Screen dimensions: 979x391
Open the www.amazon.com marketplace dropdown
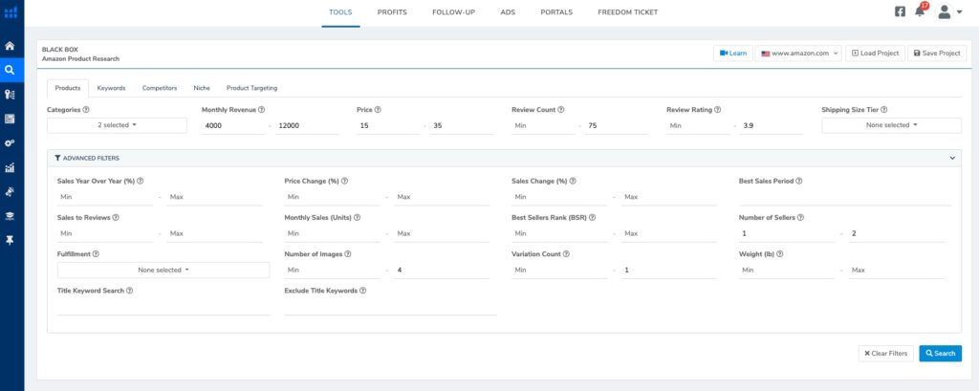[x=798, y=54]
